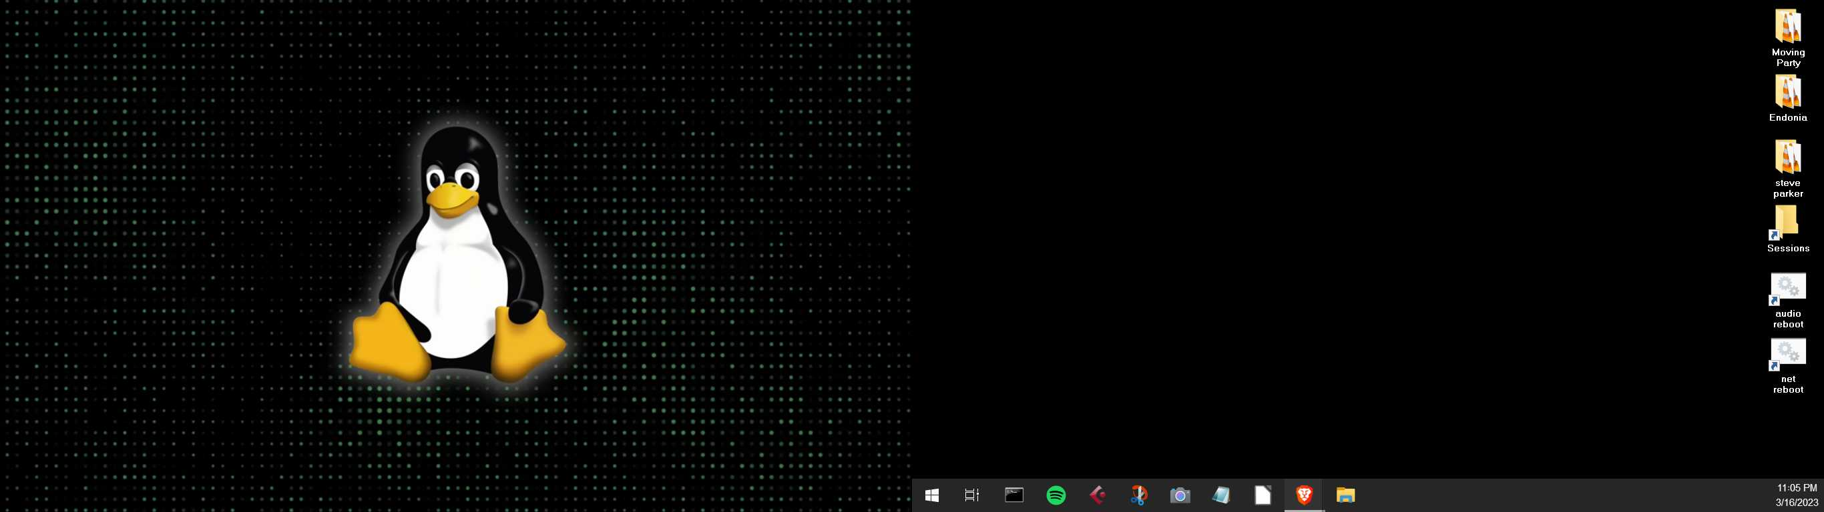
Task: Open File Explorer from the taskbar
Action: pos(1345,496)
